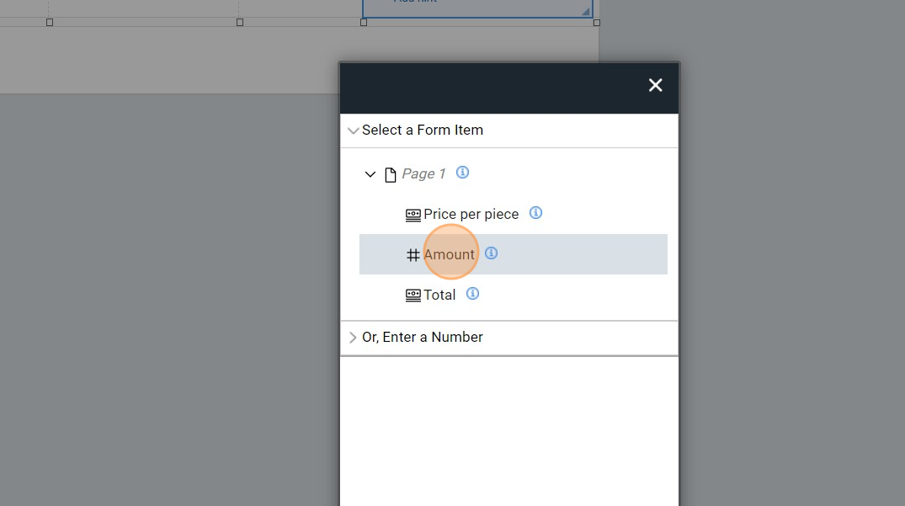Click the Price per piece field icon
905x506 pixels.
tap(413, 215)
